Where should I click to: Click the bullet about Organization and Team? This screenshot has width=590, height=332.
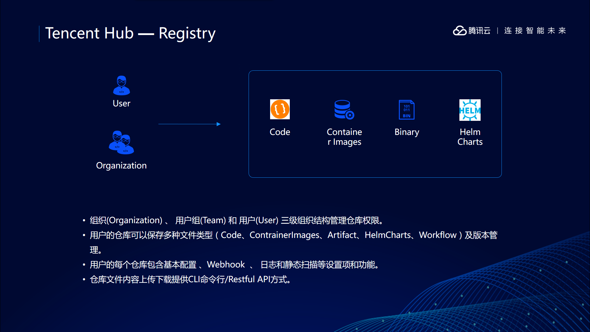coord(237,220)
